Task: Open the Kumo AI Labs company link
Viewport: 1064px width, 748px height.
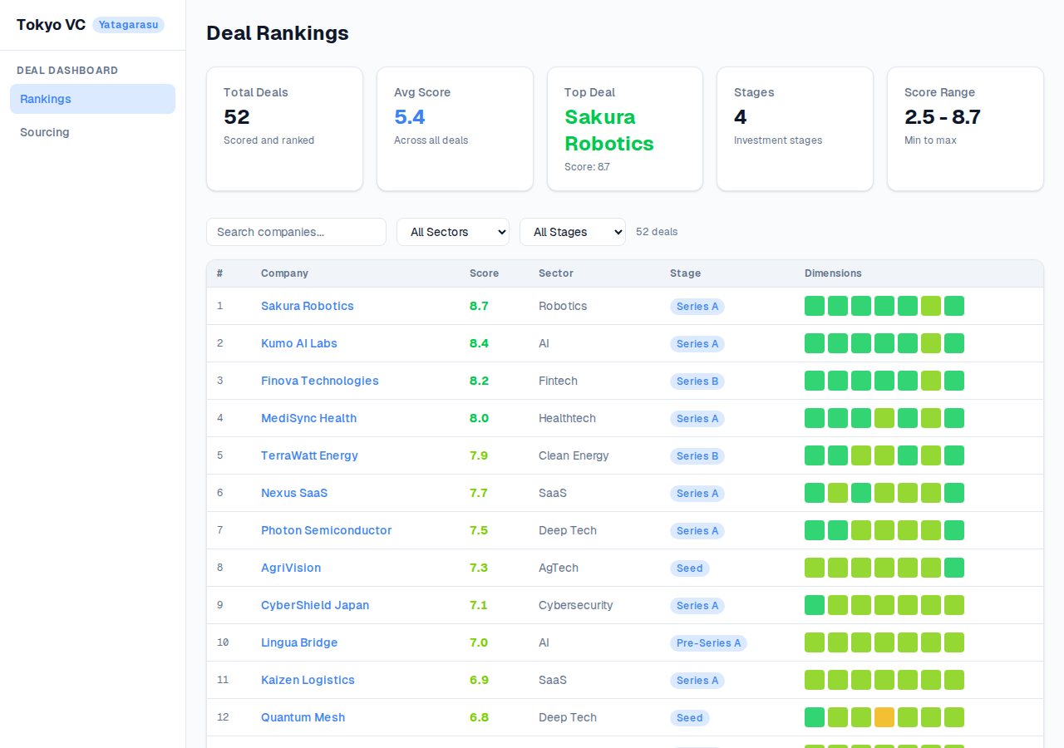Action: tap(298, 343)
